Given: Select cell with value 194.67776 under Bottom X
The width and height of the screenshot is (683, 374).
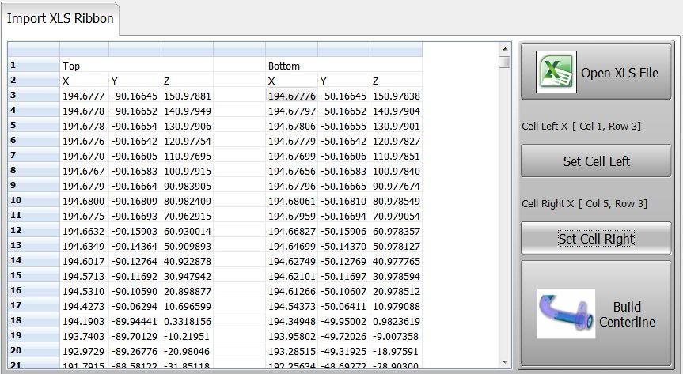Looking at the screenshot, I should 291,96.
